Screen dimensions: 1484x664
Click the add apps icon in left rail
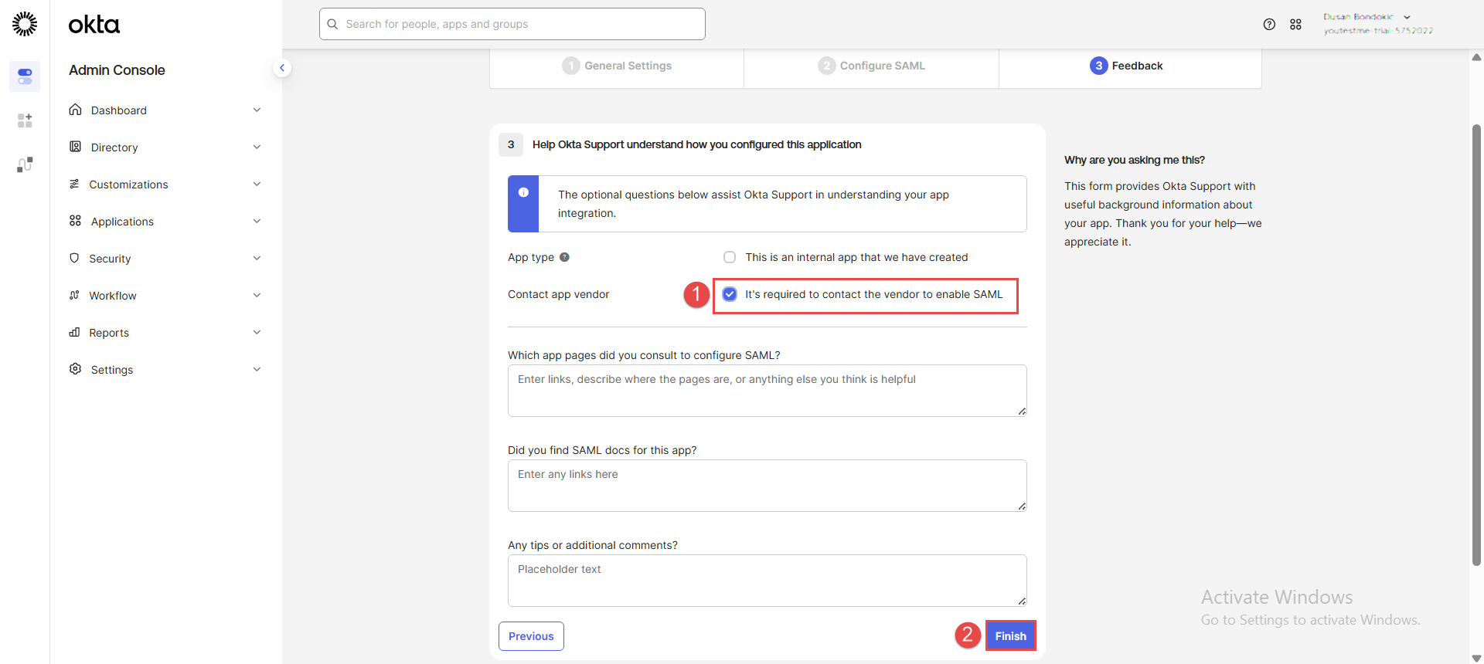25,120
